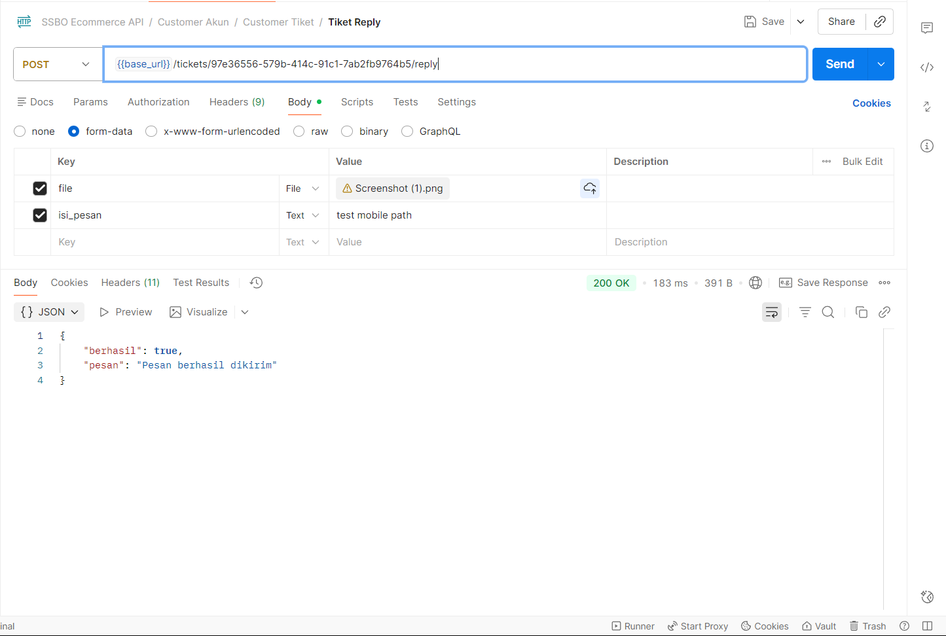This screenshot has height=636, width=946.
Task: Switch to the Headers (9) request tab
Action: tap(236, 102)
